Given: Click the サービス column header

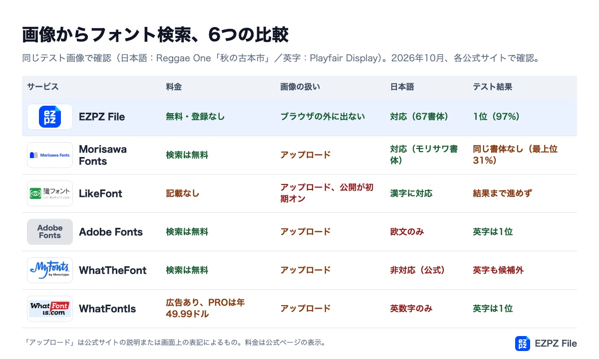Looking at the screenshot, I should (x=43, y=87).
